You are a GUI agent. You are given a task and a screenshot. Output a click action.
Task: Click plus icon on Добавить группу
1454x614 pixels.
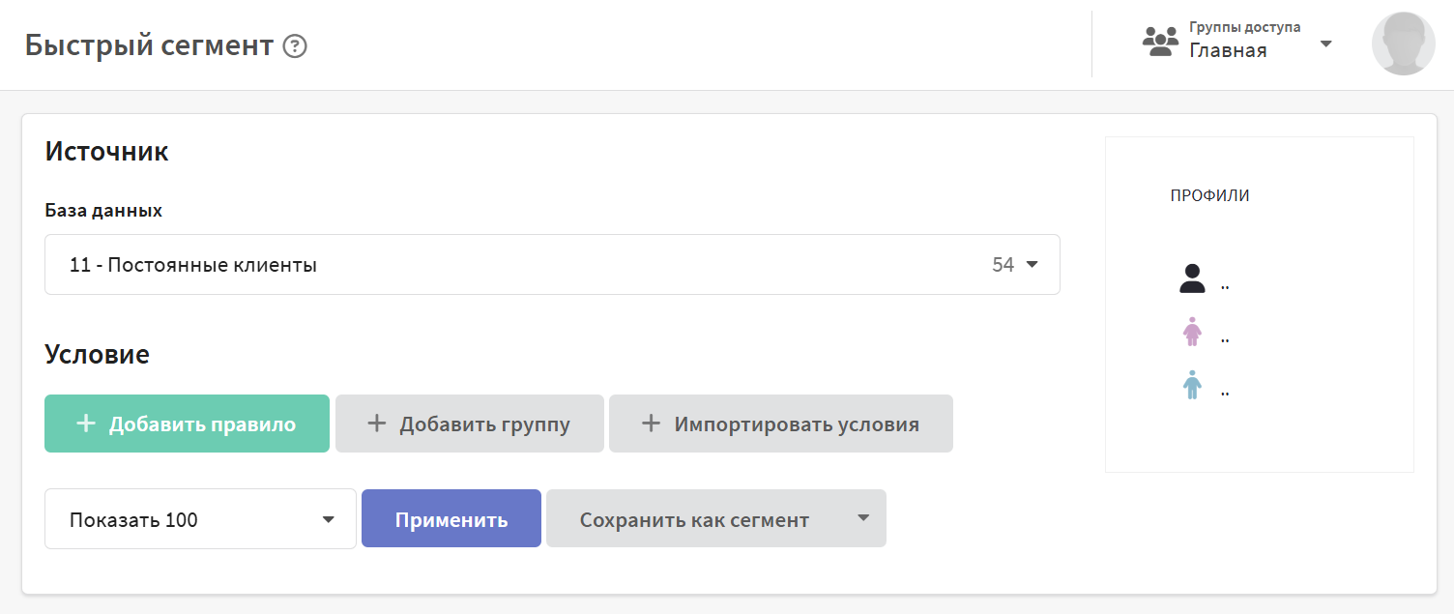point(377,424)
